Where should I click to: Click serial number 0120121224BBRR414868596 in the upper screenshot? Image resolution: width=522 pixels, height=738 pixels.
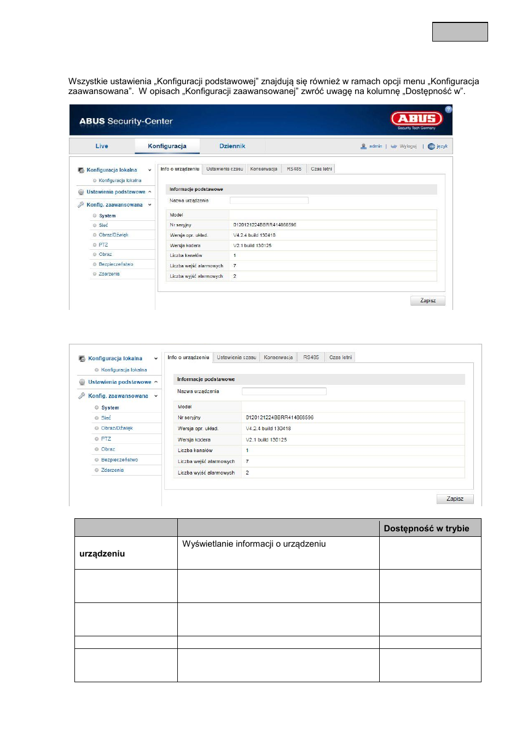[x=265, y=225]
